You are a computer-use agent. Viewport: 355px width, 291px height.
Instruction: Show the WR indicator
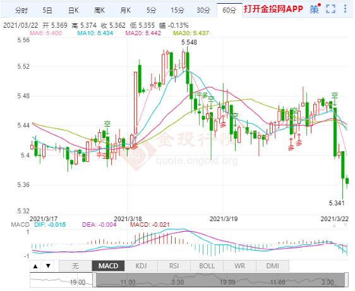(239, 266)
